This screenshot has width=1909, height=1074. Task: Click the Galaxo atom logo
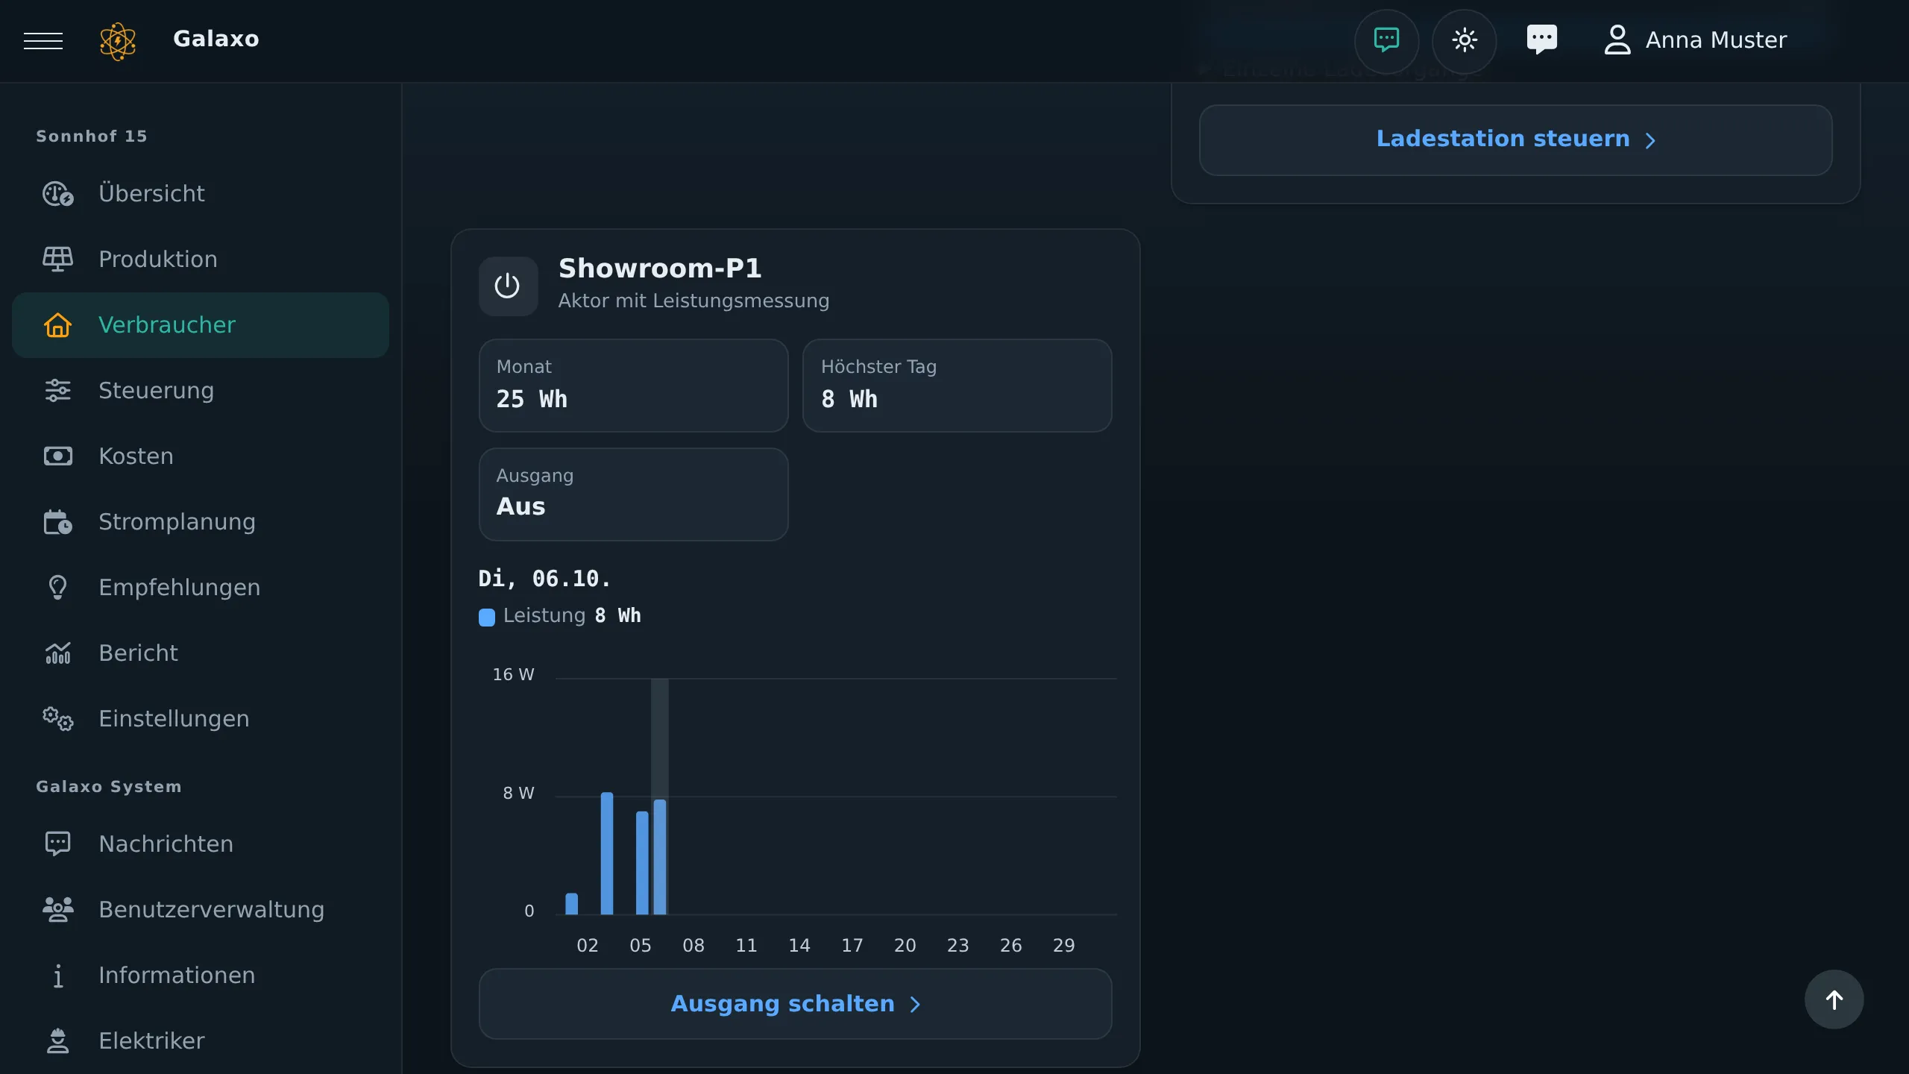118,40
